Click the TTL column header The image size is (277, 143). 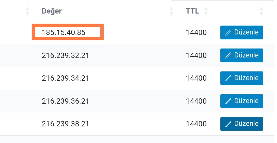click(x=192, y=11)
